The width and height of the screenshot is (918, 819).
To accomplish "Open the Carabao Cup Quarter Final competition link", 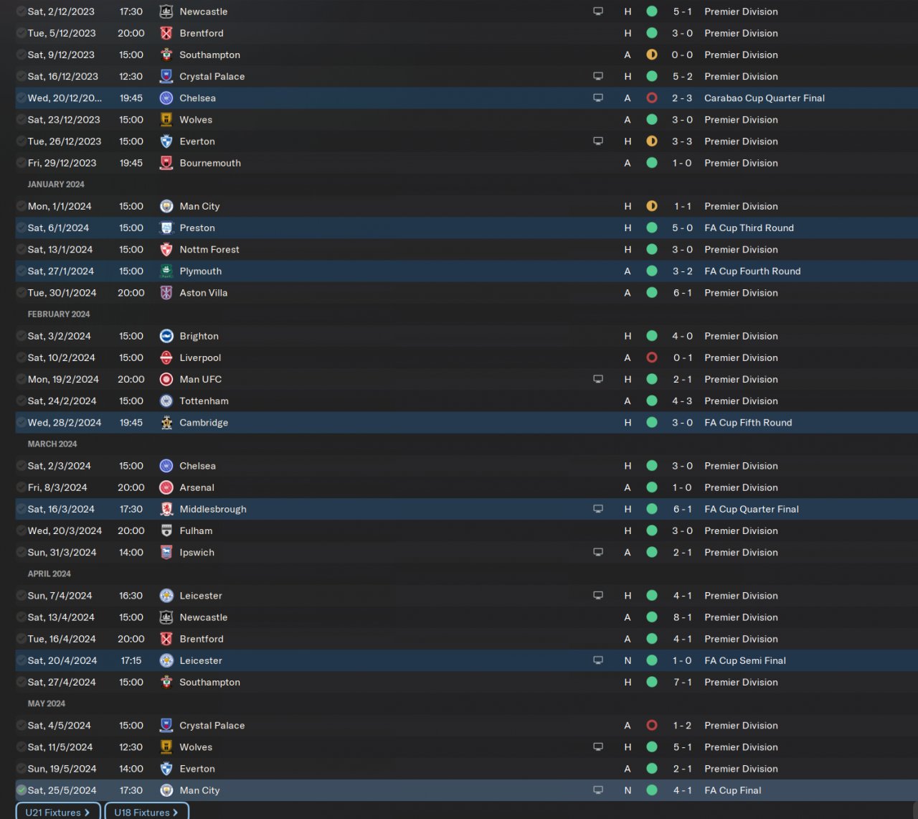I will [x=765, y=98].
